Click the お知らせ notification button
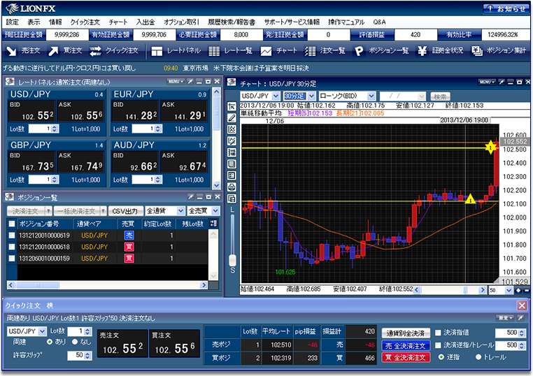Image resolution: width=533 pixels, height=376 pixels. [x=506, y=8]
